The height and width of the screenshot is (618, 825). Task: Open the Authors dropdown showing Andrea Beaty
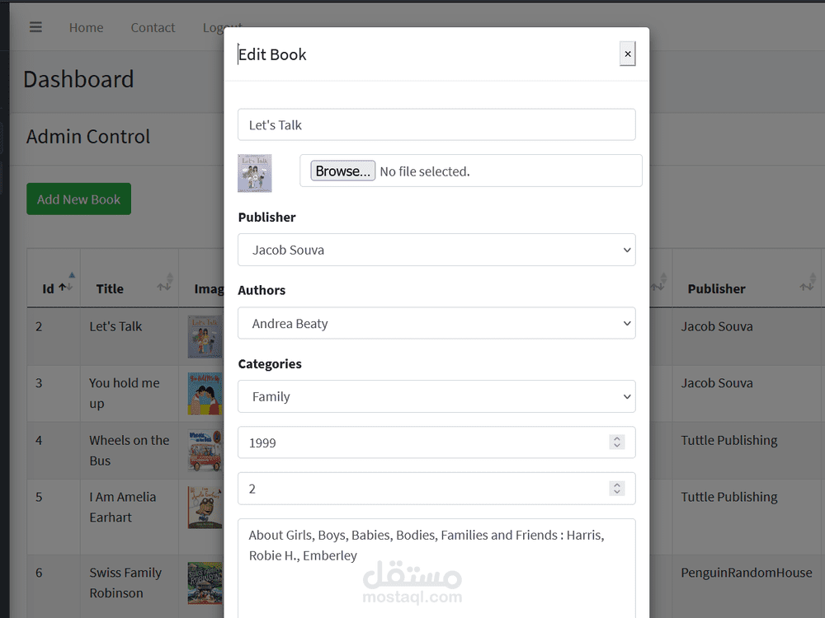click(x=436, y=322)
